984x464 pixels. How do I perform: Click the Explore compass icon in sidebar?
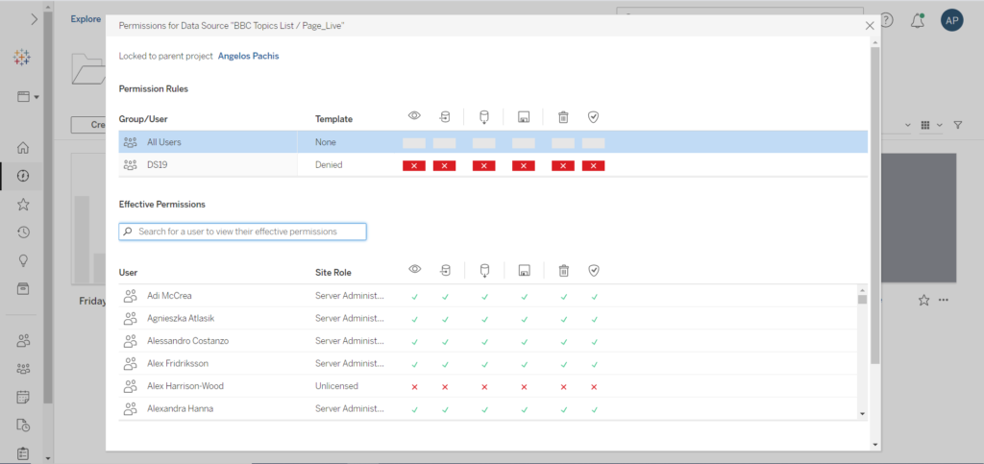coord(23,176)
